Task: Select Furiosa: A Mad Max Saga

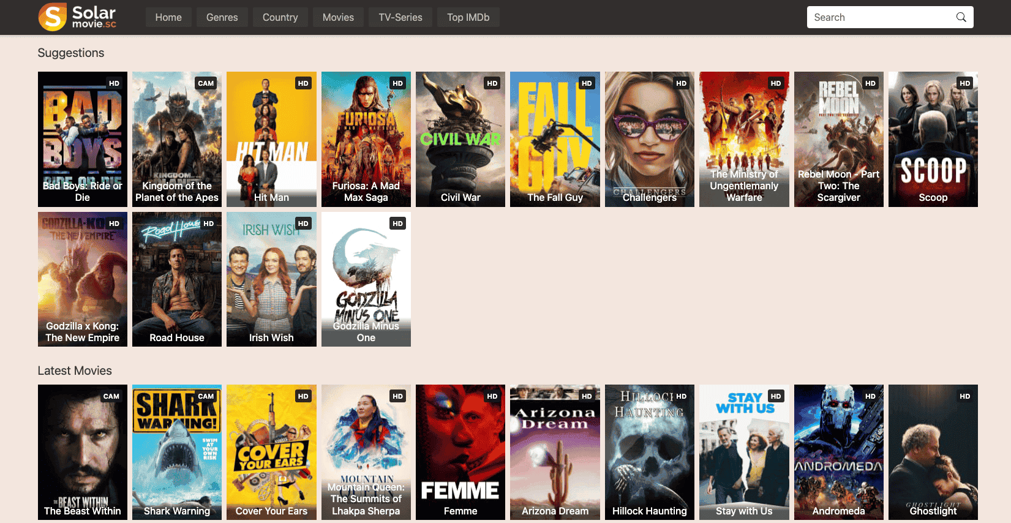Action: (366, 139)
